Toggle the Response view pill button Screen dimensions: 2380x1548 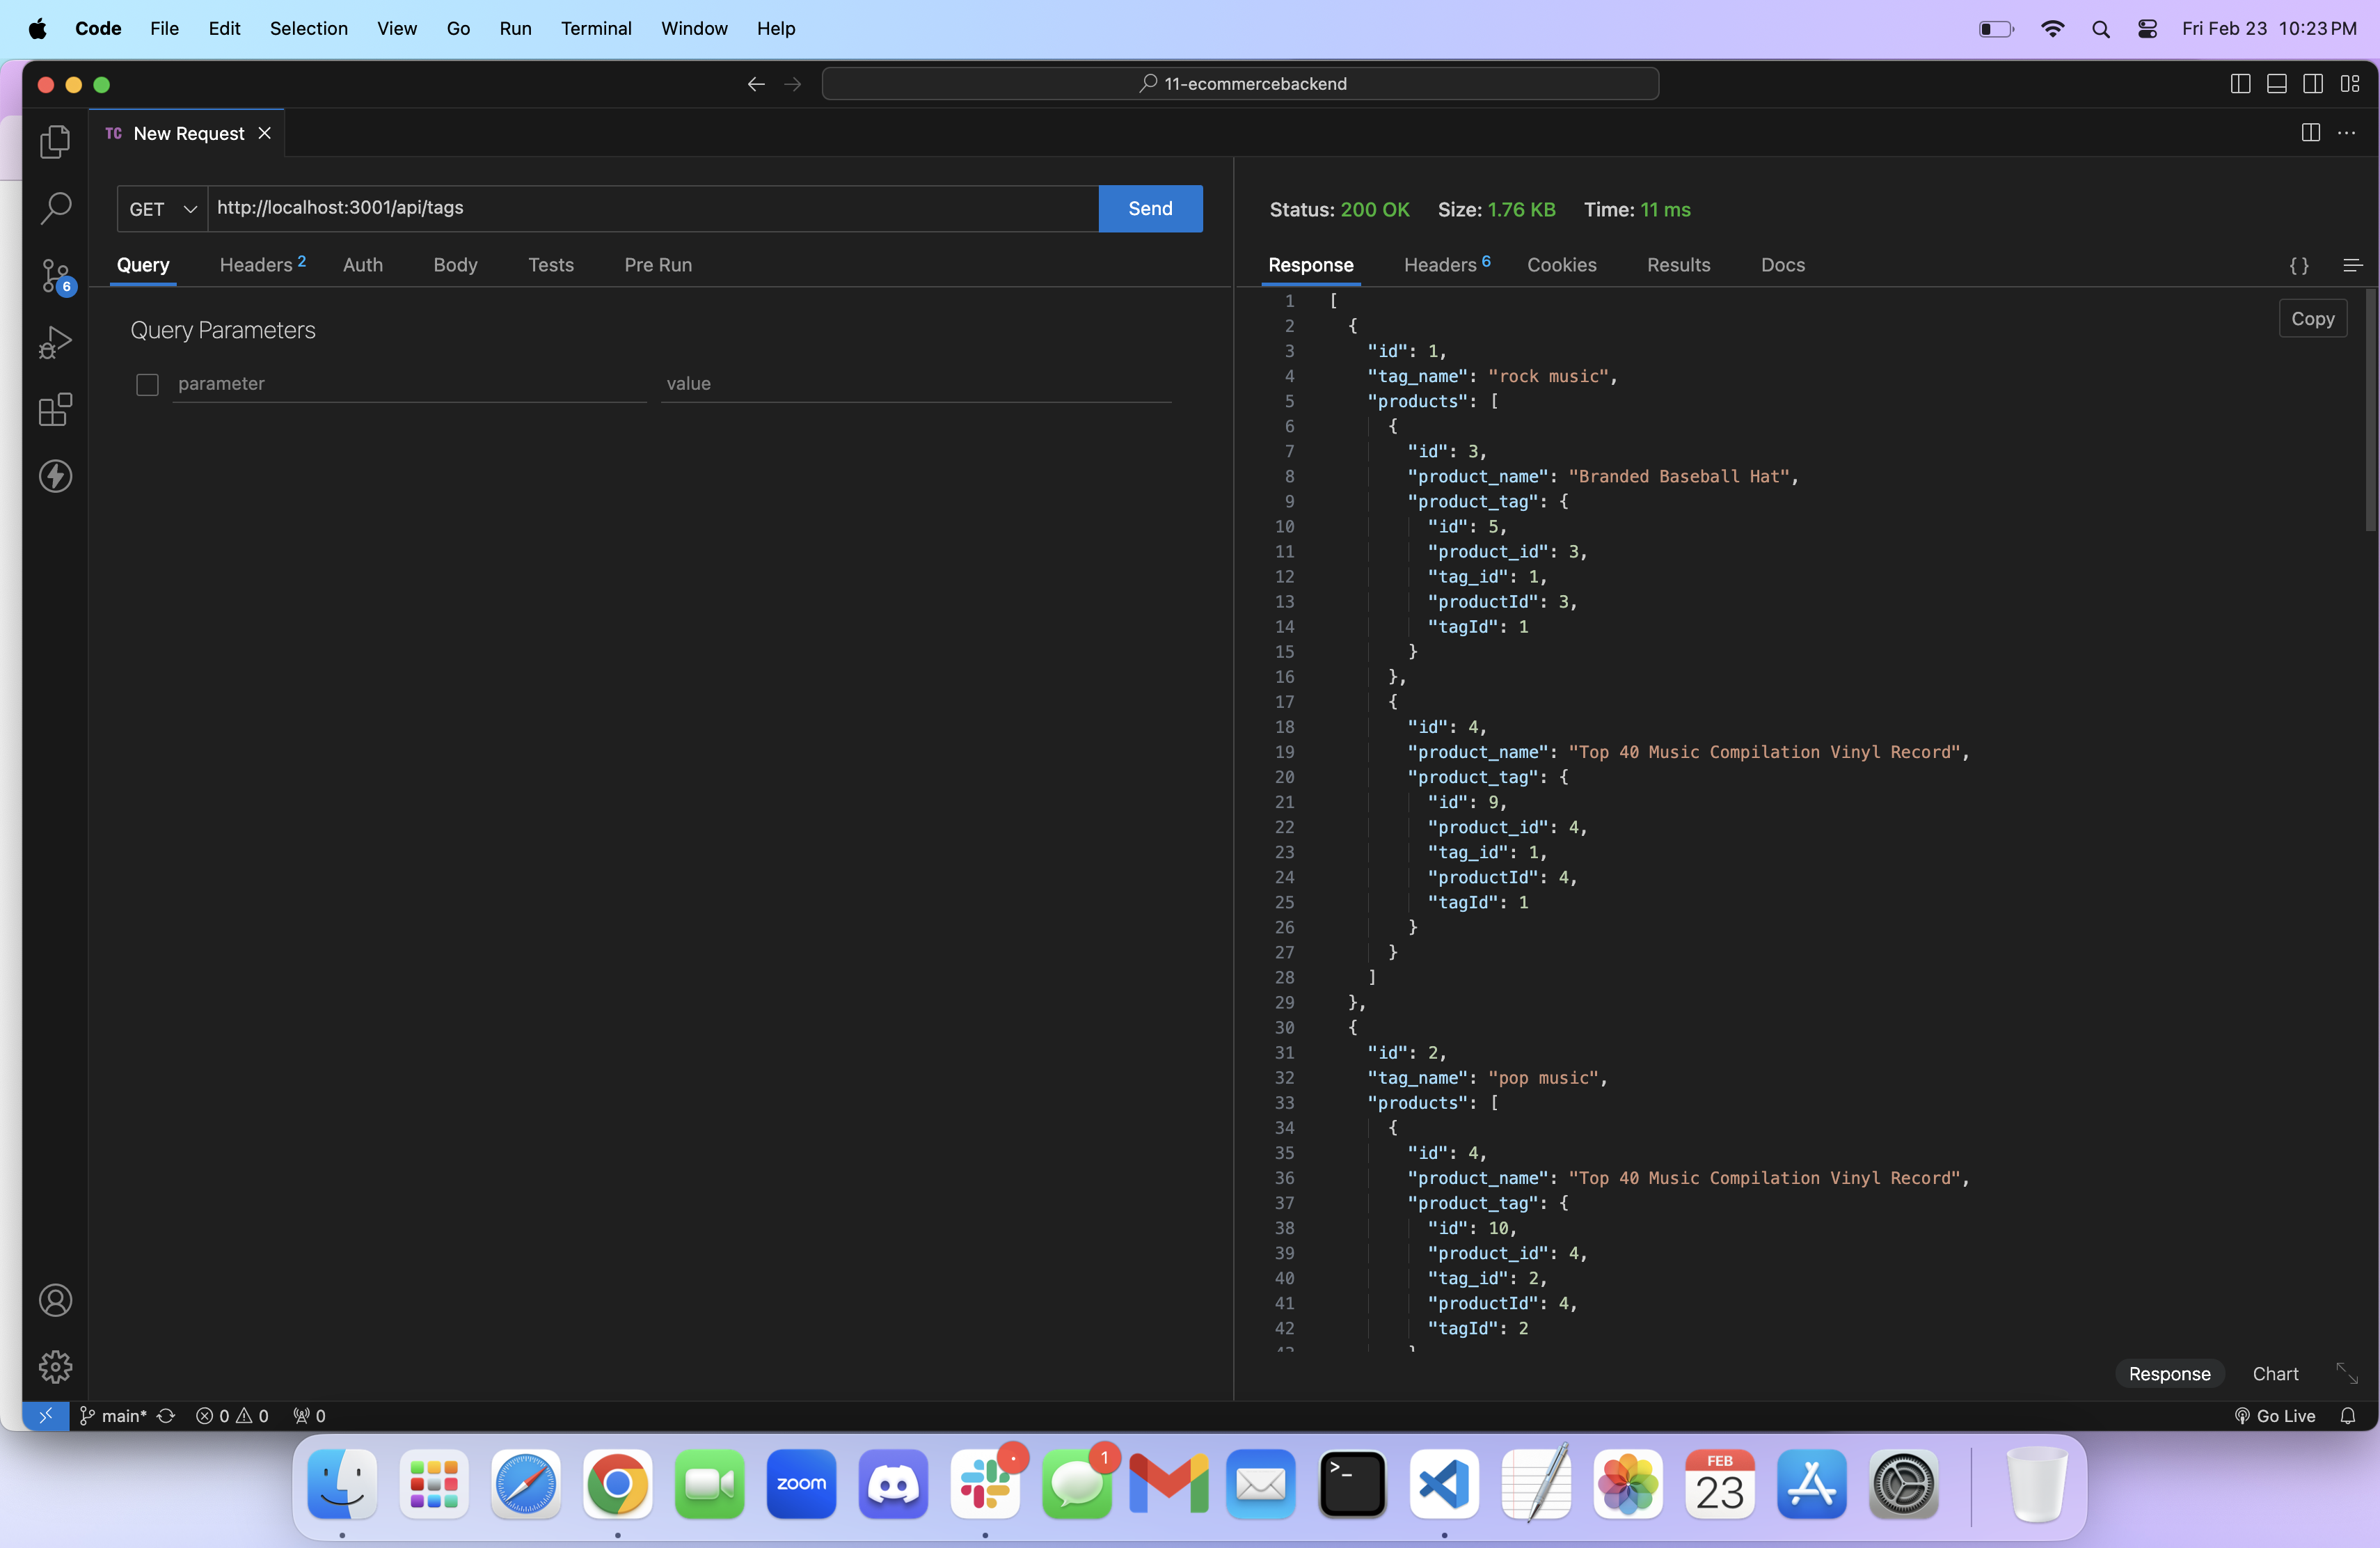point(2169,1374)
